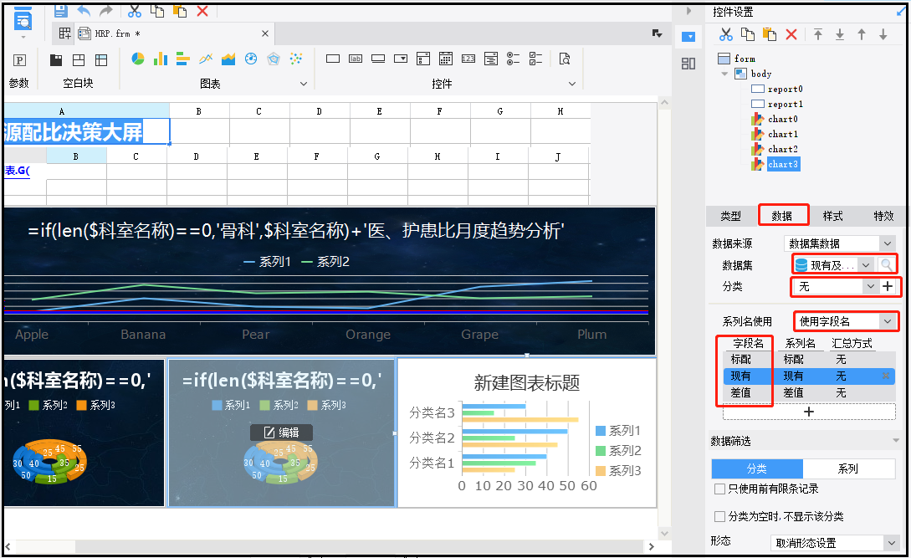The width and height of the screenshot is (911, 558).
Task: Add a radio button group widget
Action: [x=513, y=59]
